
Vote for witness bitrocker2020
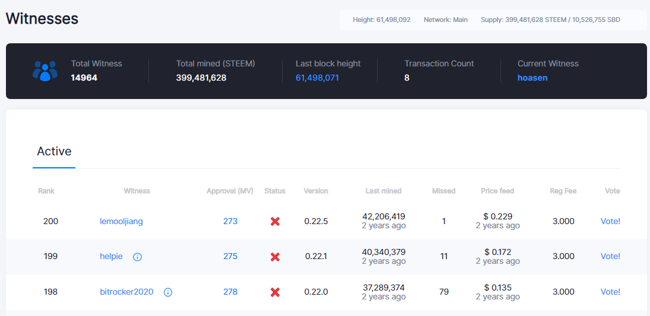[x=610, y=292]
